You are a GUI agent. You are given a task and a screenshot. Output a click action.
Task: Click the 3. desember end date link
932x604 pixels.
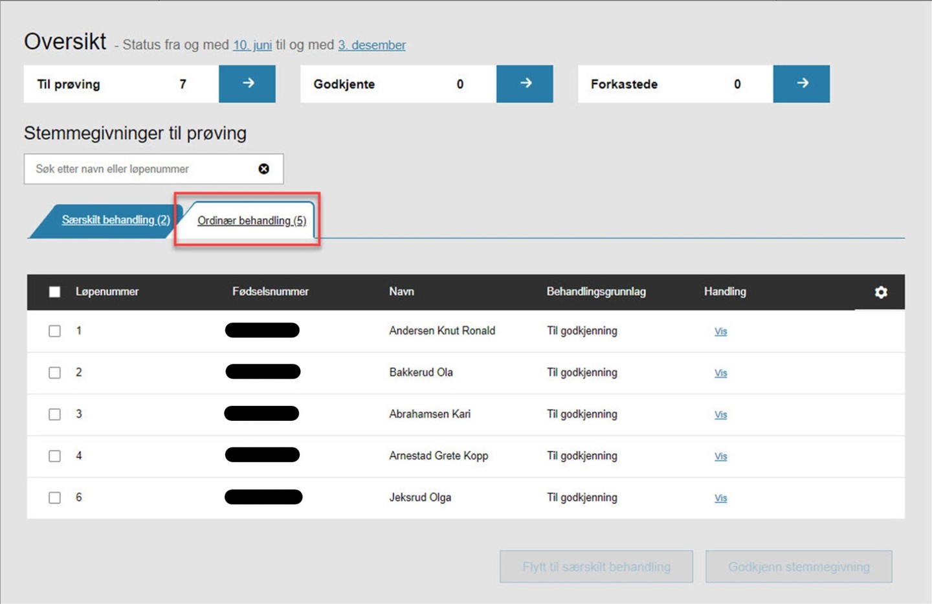click(x=372, y=45)
